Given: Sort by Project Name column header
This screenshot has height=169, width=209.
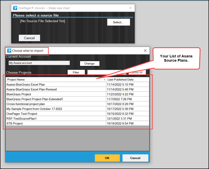Looking at the screenshot, I should (x=56, y=80).
